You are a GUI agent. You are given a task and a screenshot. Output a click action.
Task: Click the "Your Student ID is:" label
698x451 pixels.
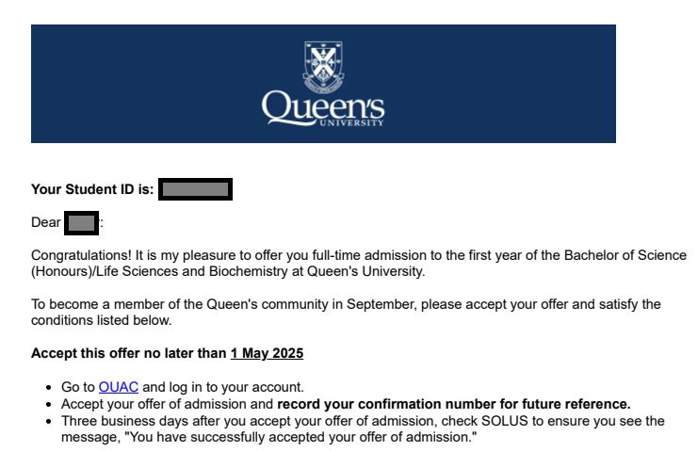pyautogui.click(x=91, y=189)
